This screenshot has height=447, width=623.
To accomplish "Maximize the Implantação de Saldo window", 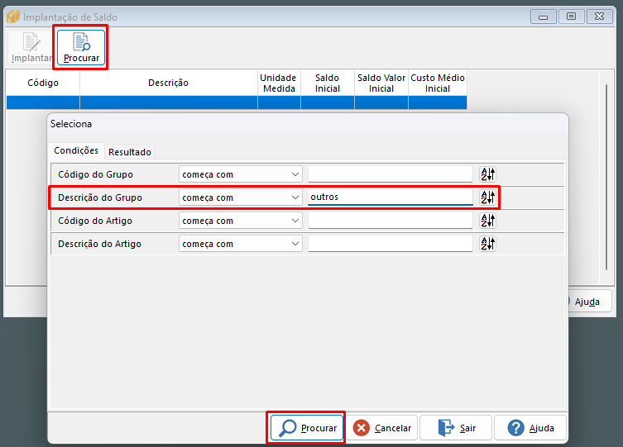I will (x=571, y=17).
